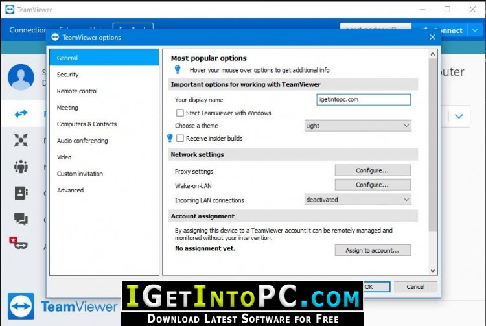486x326 pixels.
Task: Select Custom invitation category
Action: (x=104, y=174)
